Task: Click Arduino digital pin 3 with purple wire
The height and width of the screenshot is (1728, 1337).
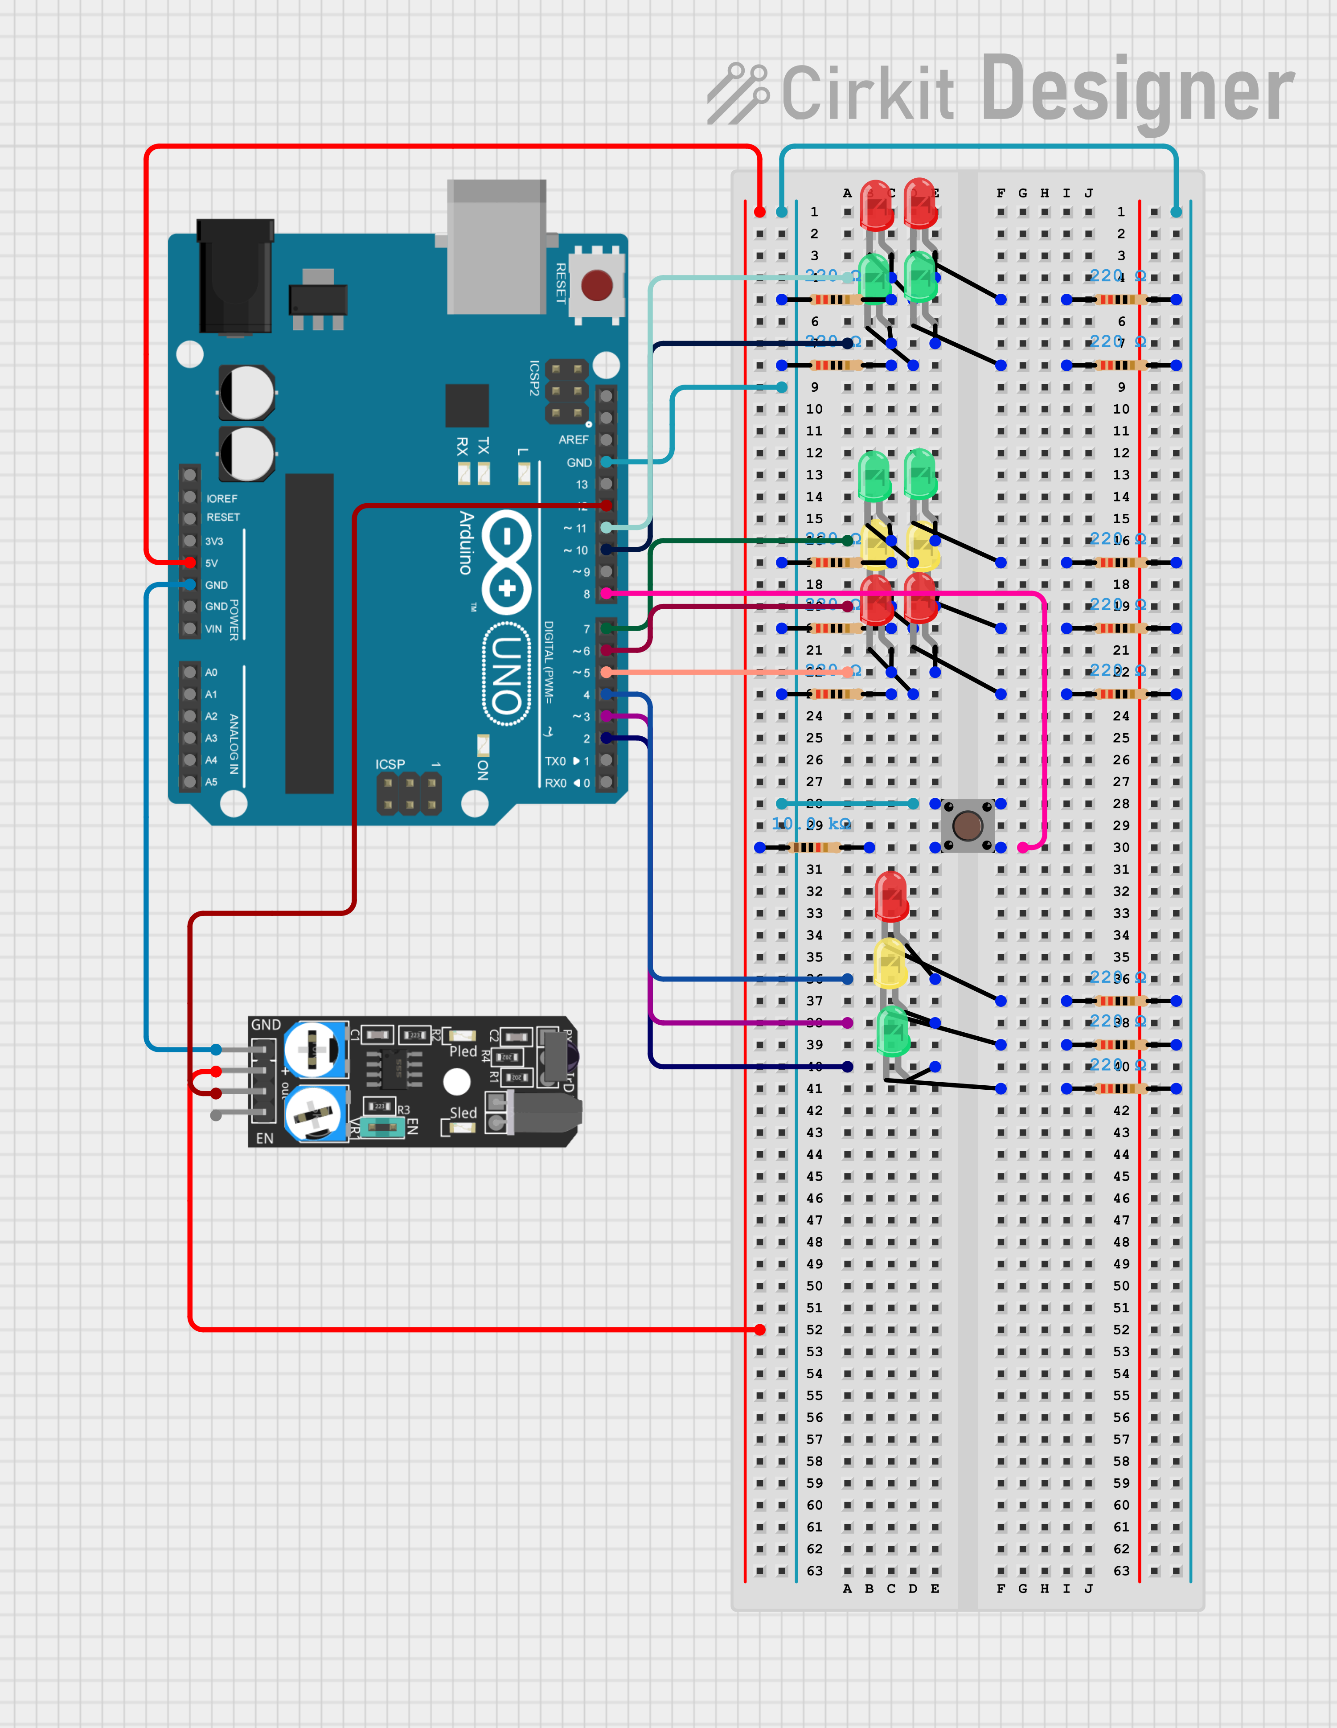Action: [x=606, y=716]
